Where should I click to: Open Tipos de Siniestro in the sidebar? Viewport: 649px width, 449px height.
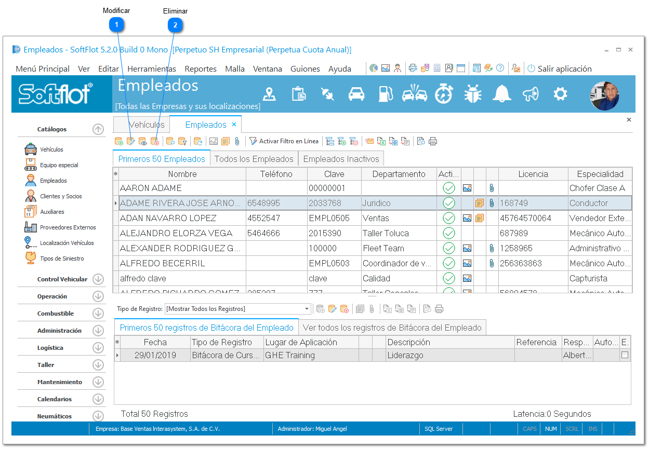[x=54, y=258]
